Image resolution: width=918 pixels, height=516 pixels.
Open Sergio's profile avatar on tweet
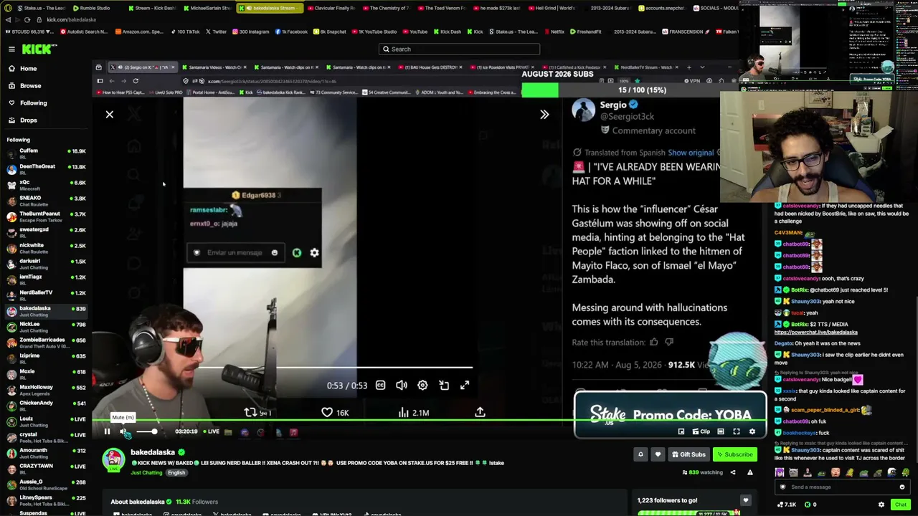pos(584,110)
